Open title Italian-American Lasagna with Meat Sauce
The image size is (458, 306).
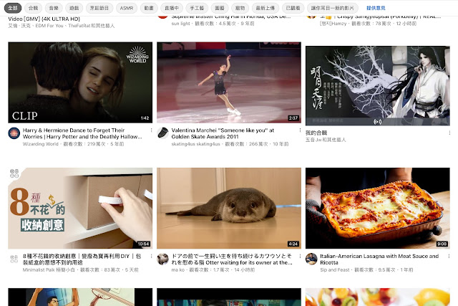pos(379,259)
